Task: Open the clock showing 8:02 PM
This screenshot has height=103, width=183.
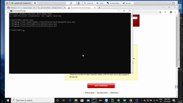Action: (x=167, y=100)
